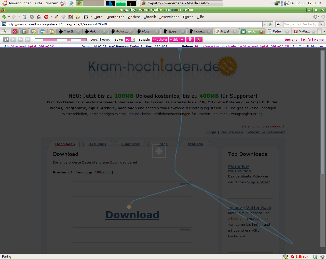
Task: Reload the page with the refresh icon
Action: tap(24, 17)
